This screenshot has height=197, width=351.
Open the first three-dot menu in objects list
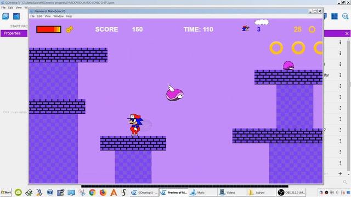coord(340,42)
